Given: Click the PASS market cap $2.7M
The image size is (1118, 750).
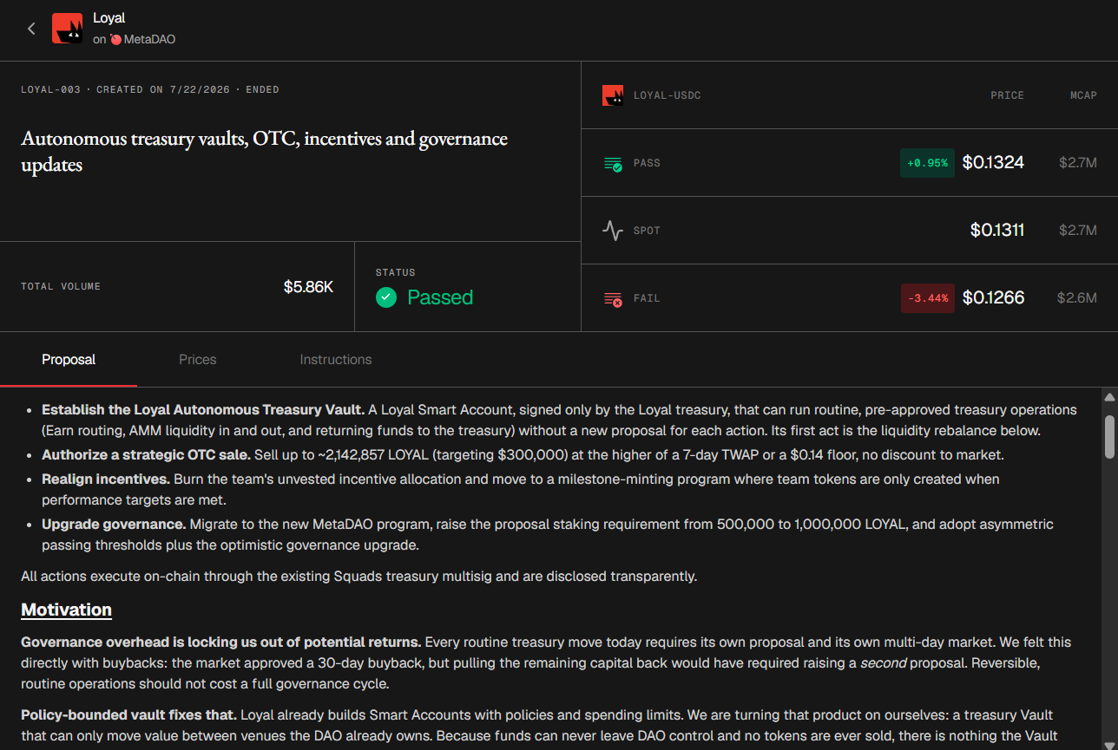Looking at the screenshot, I should (x=1078, y=162).
